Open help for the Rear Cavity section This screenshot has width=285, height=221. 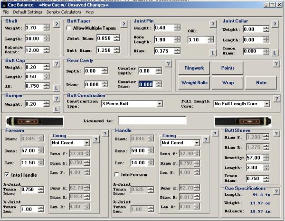coord(168,63)
